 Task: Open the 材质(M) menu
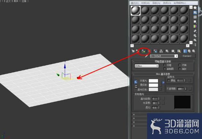point(145,3)
